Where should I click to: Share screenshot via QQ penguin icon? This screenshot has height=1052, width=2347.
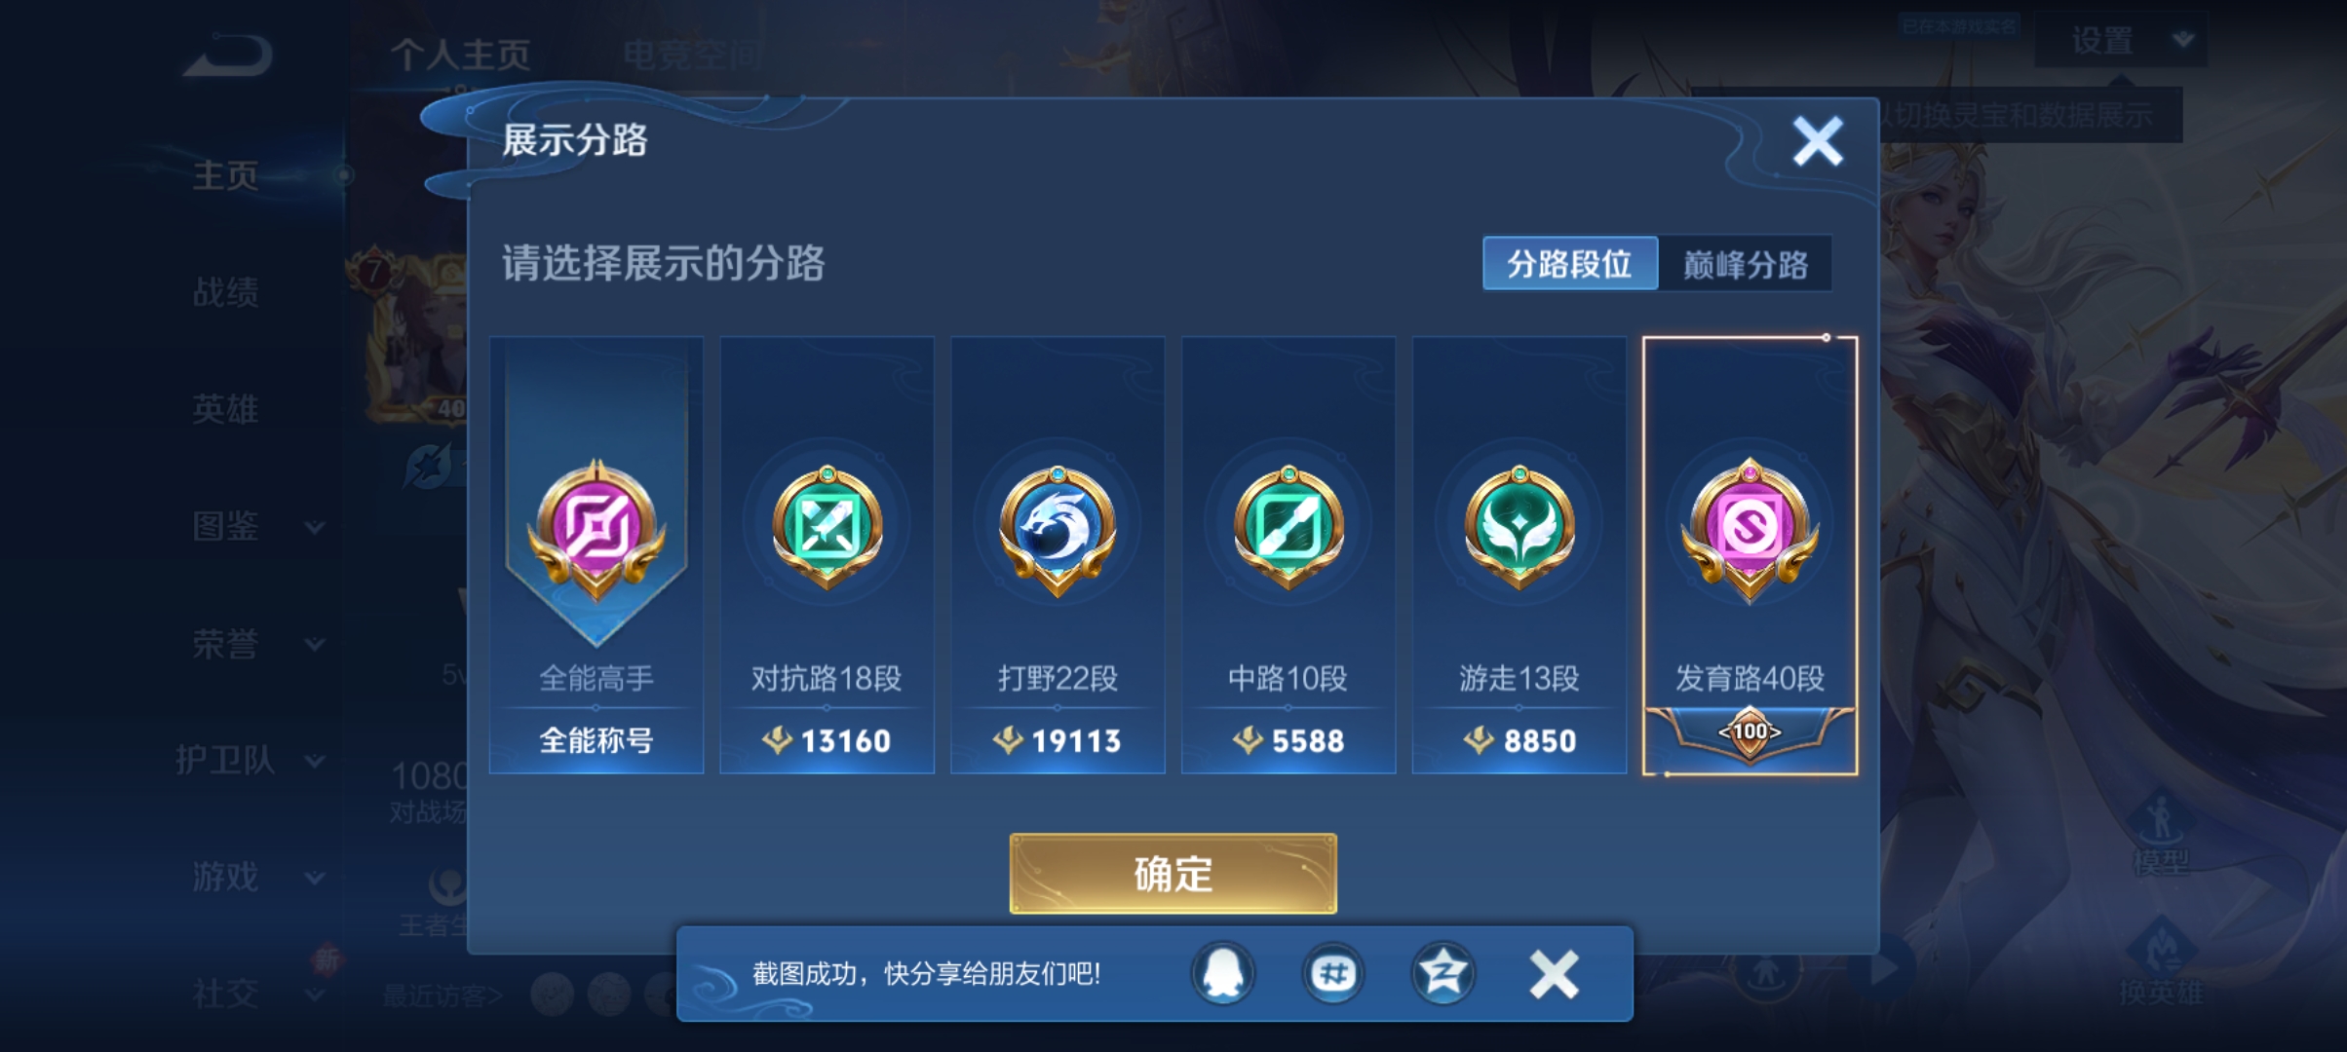(1223, 973)
